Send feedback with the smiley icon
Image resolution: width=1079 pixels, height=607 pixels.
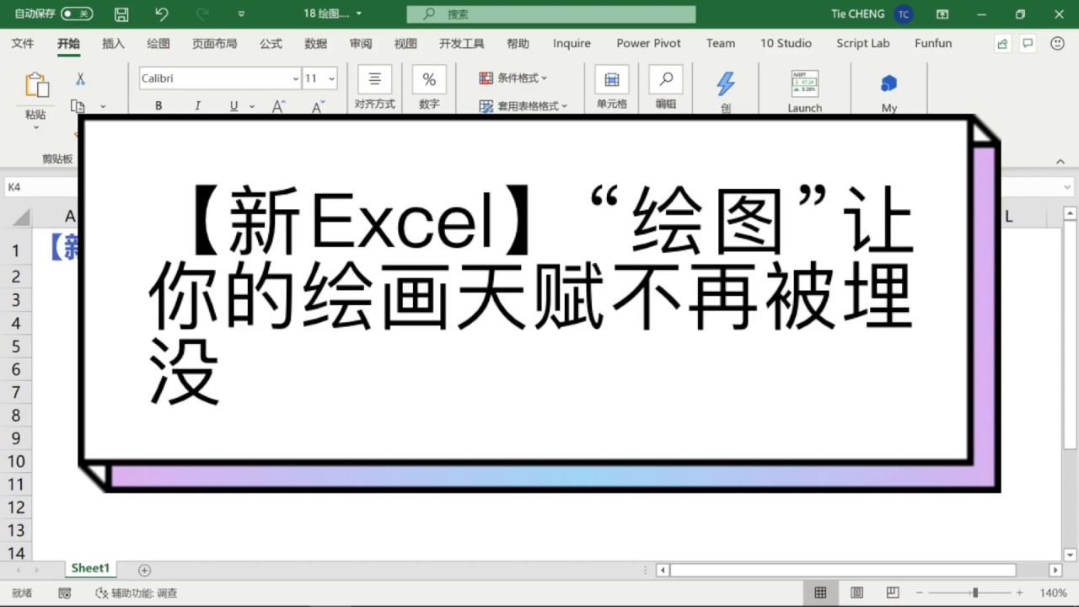(x=1057, y=44)
